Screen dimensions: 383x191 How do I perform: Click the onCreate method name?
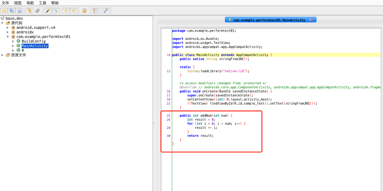click(x=210, y=91)
